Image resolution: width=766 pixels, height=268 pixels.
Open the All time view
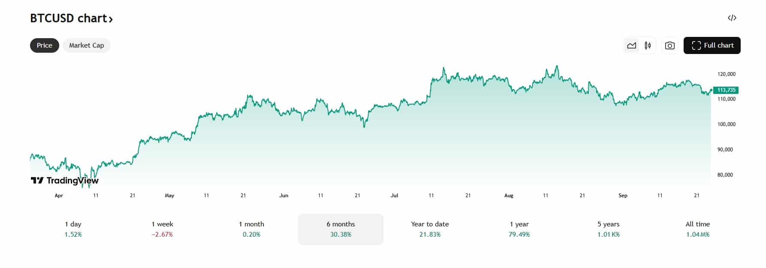click(698, 229)
